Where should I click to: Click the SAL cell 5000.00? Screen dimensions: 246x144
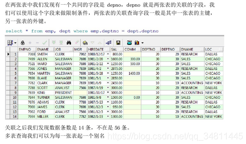point(117,93)
